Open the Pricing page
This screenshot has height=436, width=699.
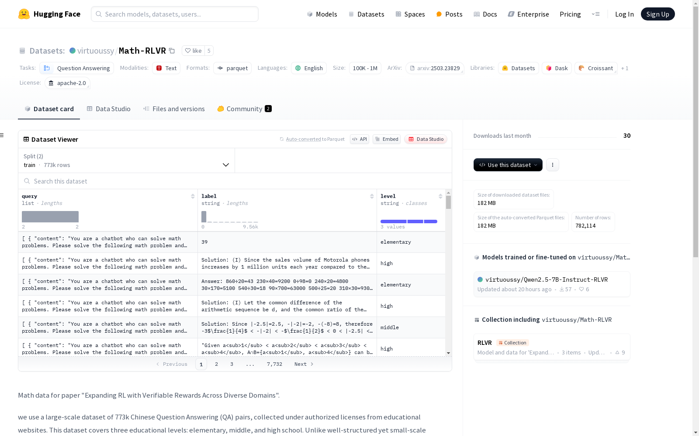coord(570,14)
